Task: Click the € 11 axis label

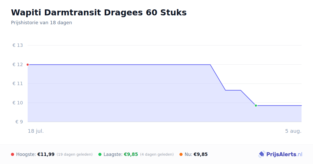Action: pyautogui.click(x=18, y=84)
